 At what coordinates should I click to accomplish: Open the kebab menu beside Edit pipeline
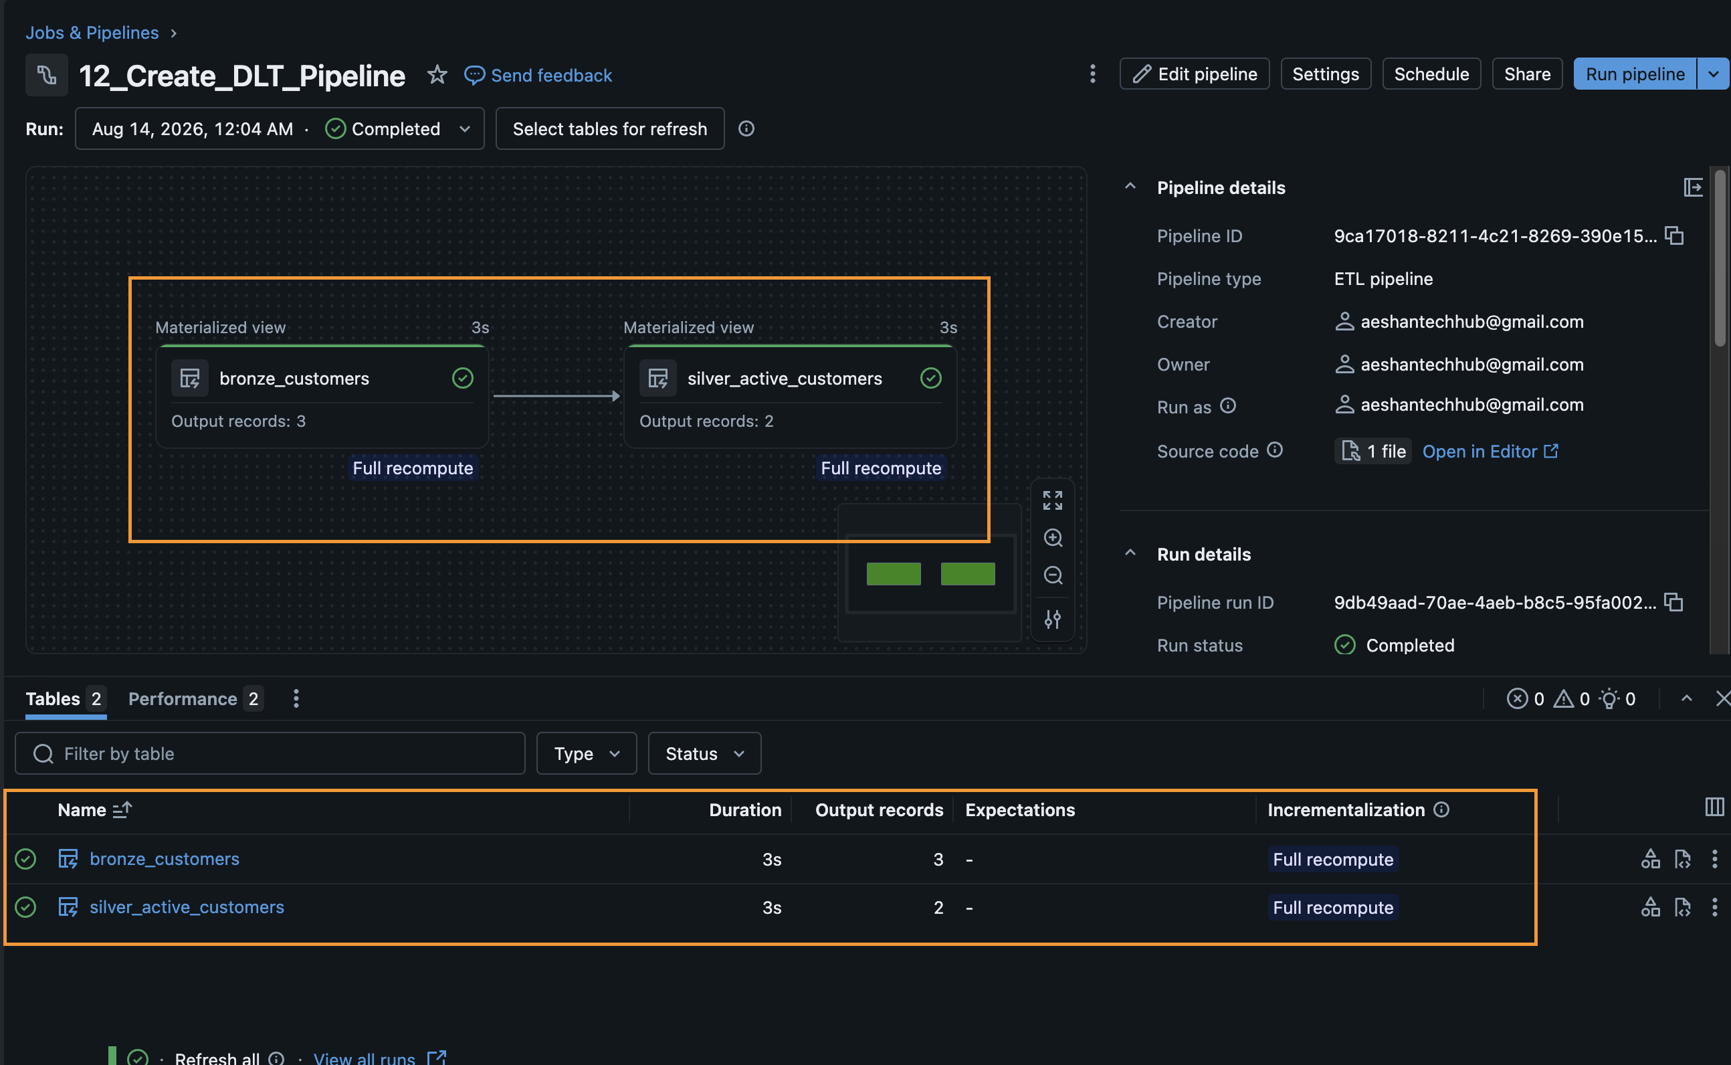click(x=1092, y=74)
